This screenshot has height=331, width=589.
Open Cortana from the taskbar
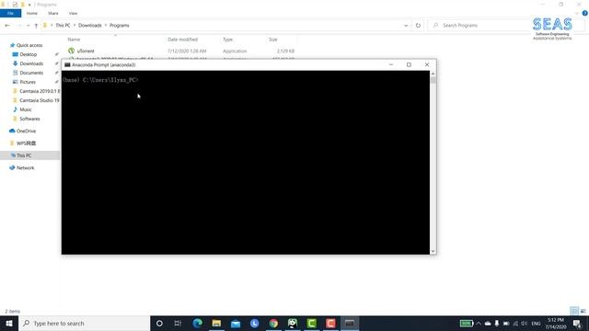point(159,323)
